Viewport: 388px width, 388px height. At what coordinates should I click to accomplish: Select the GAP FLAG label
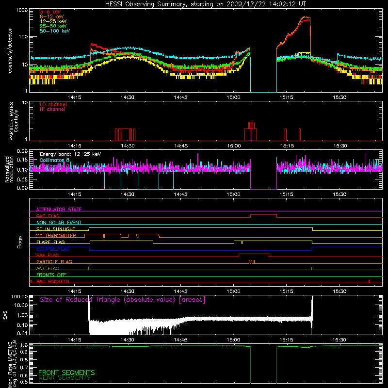click(48, 216)
